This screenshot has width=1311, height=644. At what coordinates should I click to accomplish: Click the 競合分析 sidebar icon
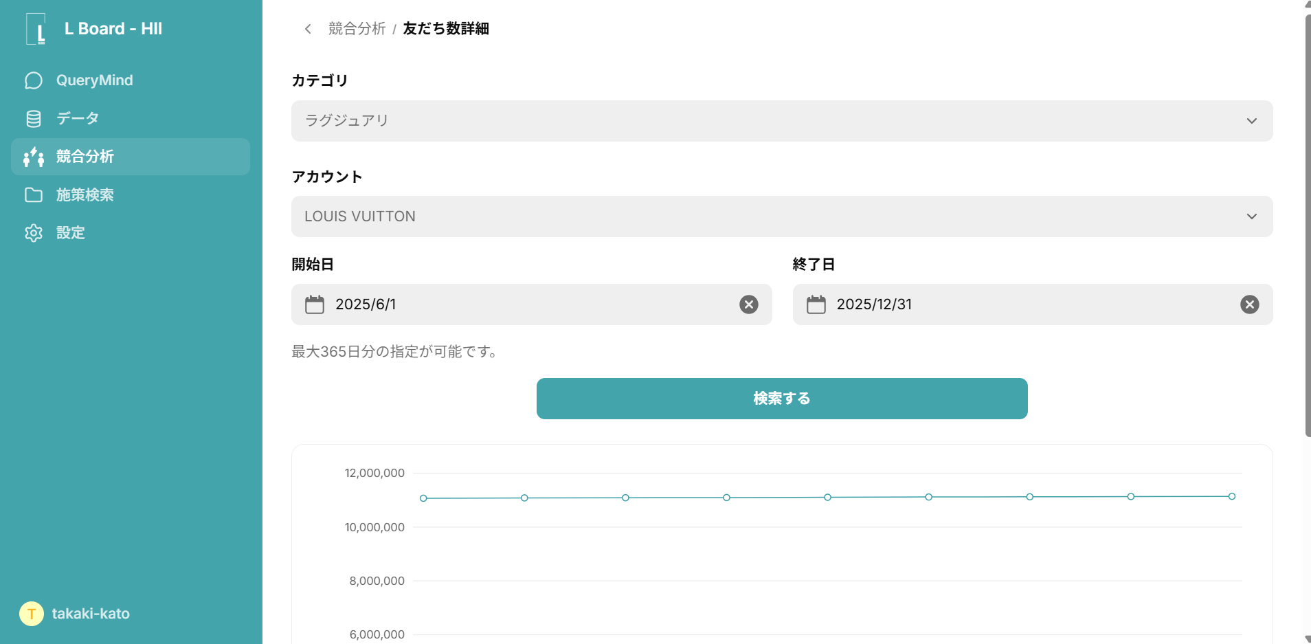click(33, 157)
